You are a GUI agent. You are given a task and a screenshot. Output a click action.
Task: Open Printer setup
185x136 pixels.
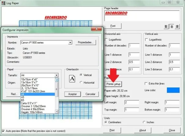[x=113, y=84]
